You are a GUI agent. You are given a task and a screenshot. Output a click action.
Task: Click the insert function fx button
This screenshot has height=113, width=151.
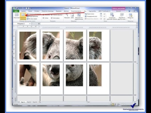click(39, 24)
